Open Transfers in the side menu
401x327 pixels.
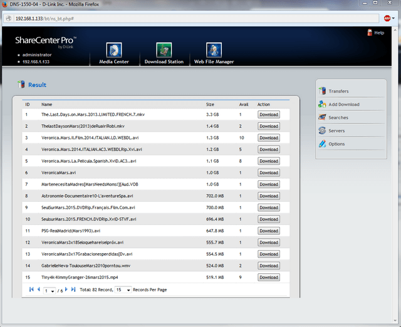click(338, 91)
